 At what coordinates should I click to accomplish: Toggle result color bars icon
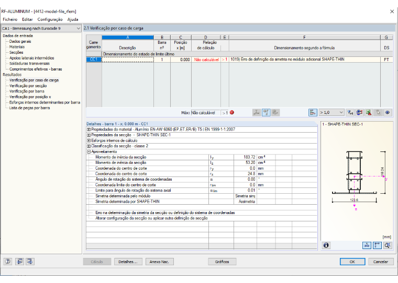[313, 112]
